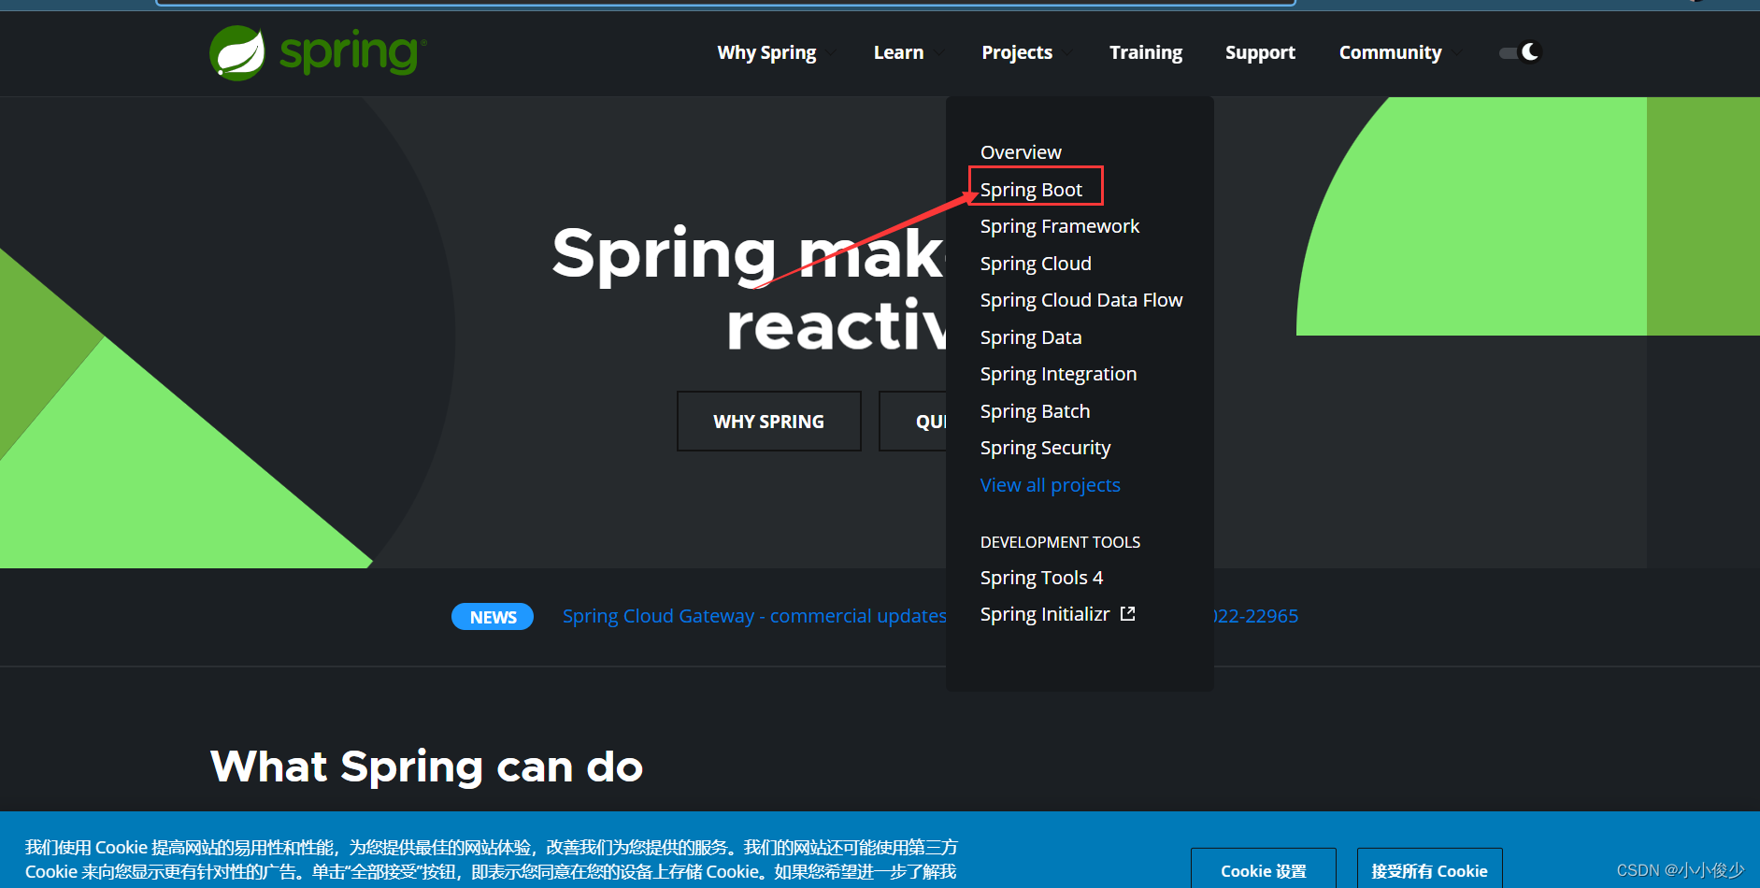Select Overview in the Projects dropdown
This screenshot has height=888, width=1760.
pyautogui.click(x=1021, y=152)
